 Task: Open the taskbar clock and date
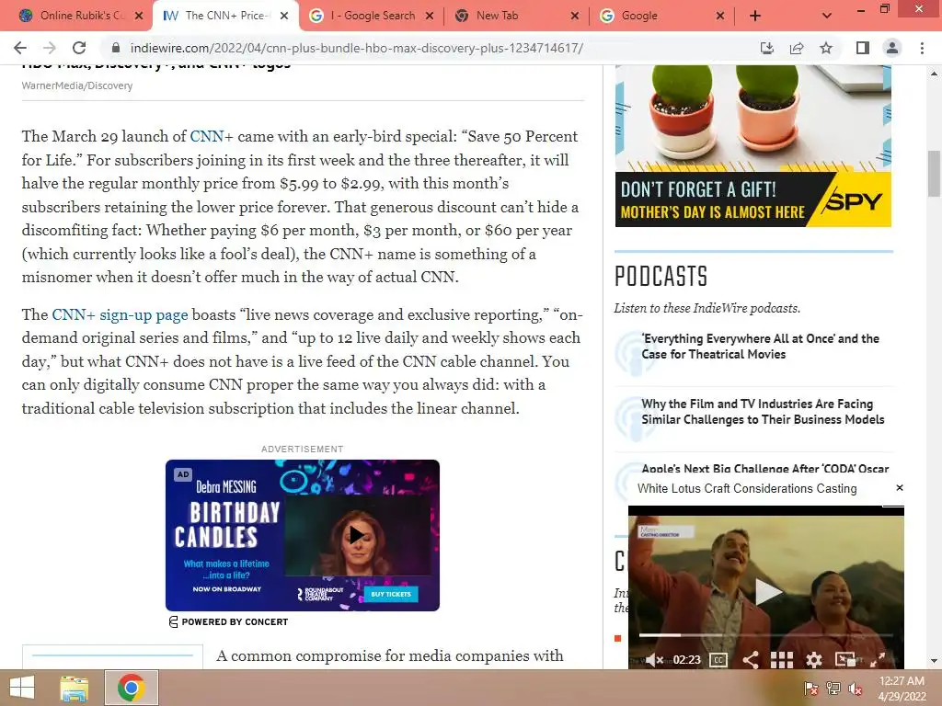902,689
